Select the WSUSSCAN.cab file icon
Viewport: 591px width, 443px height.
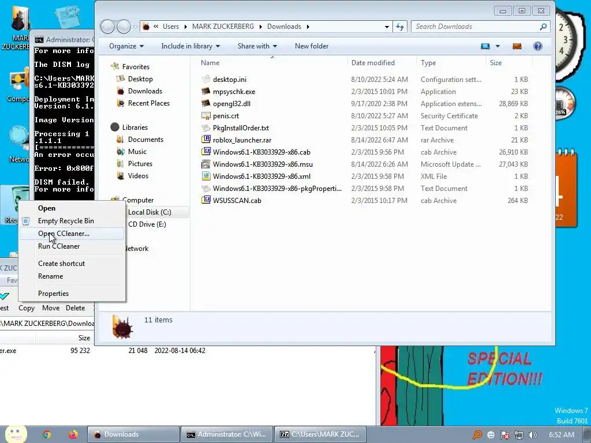click(206, 200)
